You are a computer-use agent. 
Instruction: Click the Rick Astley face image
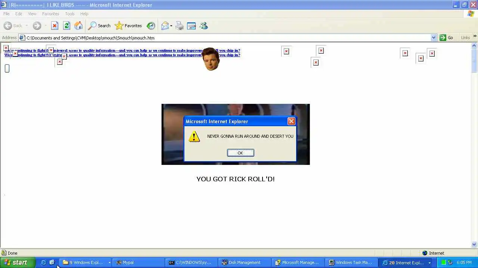click(x=211, y=59)
